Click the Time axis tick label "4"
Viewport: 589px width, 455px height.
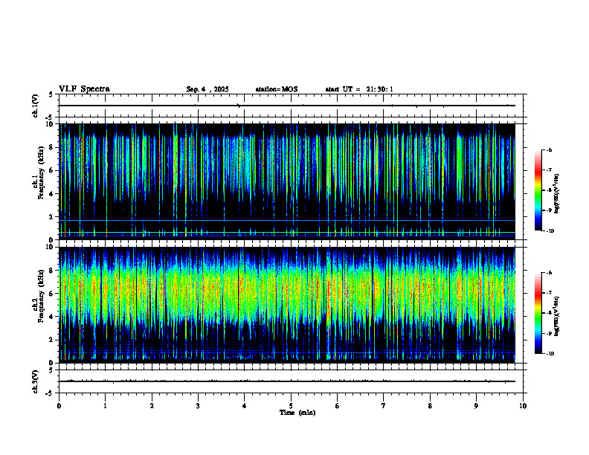tap(245, 406)
